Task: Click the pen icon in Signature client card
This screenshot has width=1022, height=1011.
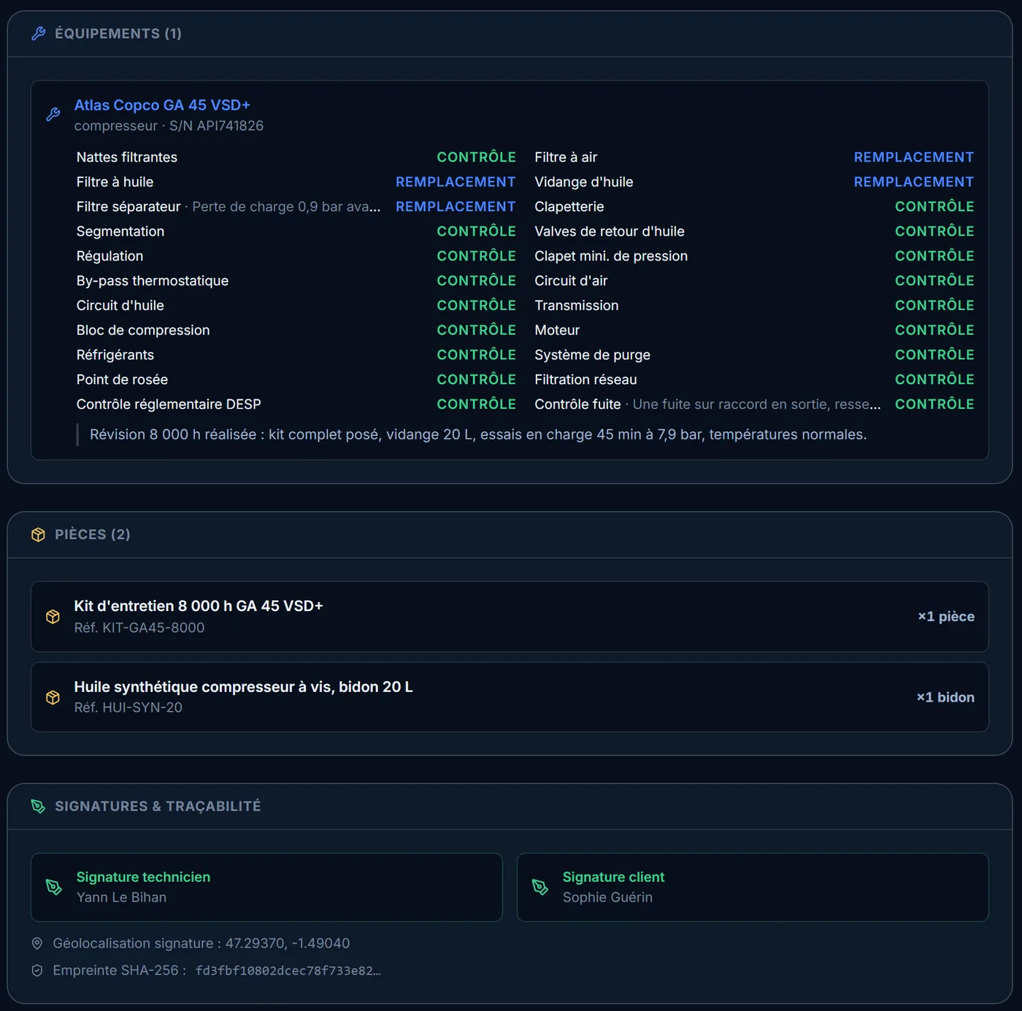Action: click(540, 887)
